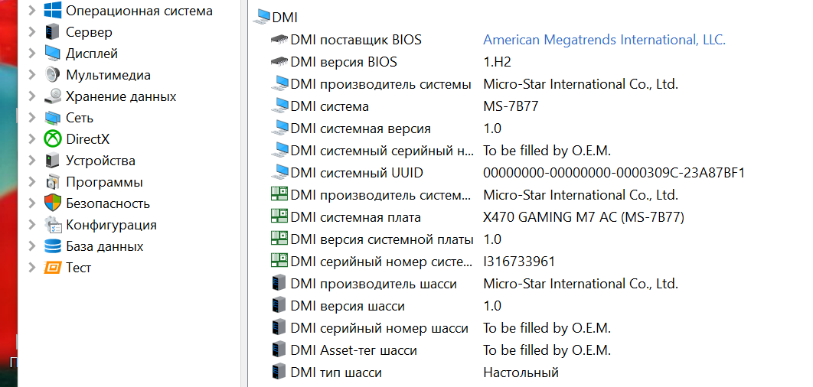
Task: Expand the Мультимедиа tree node
Action: pyautogui.click(x=33, y=75)
